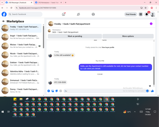Bookmark this page with the star icon
The image size is (159, 127).
146,8
